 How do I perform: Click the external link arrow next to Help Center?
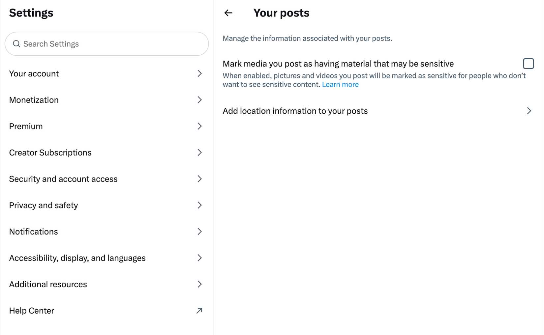[x=199, y=310]
